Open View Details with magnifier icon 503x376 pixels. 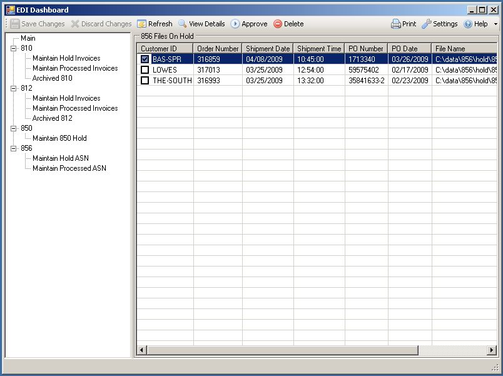point(183,24)
